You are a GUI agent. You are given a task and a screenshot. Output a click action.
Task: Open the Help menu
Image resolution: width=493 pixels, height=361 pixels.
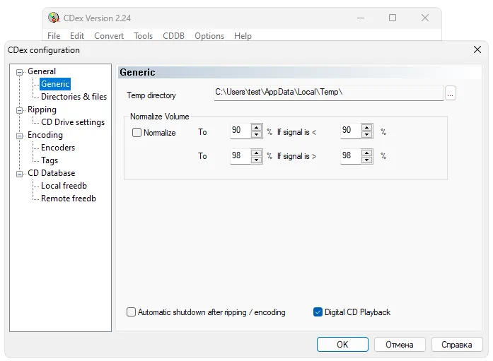(x=243, y=36)
